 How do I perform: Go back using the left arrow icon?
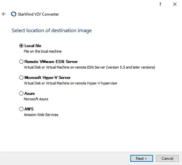[4, 14]
